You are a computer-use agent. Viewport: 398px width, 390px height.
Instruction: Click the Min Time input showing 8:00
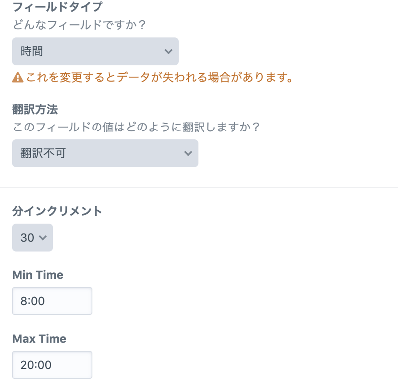(x=52, y=301)
